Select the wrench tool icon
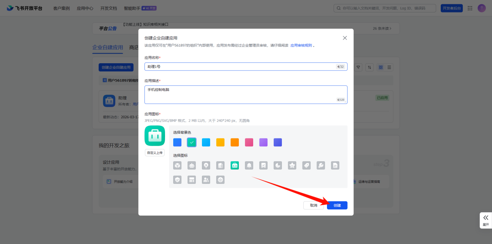The image size is (492, 244). [x=321, y=166]
